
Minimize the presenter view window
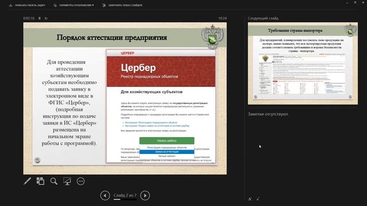coord(347,2)
